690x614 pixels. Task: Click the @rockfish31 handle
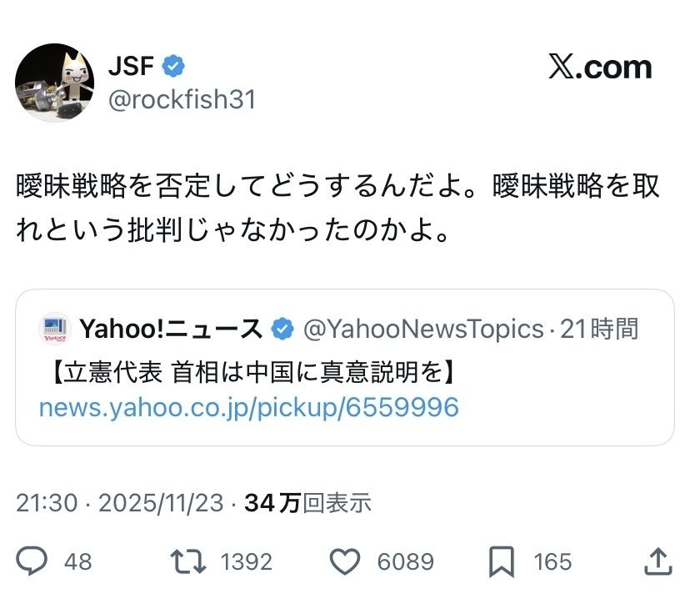click(182, 100)
